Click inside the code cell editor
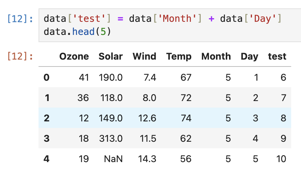Viewport: 301px width, 173px height. tap(170, 25)
